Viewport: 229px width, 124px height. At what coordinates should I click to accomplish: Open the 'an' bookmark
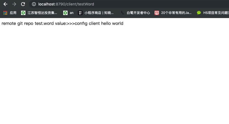(x=68, y=13)
